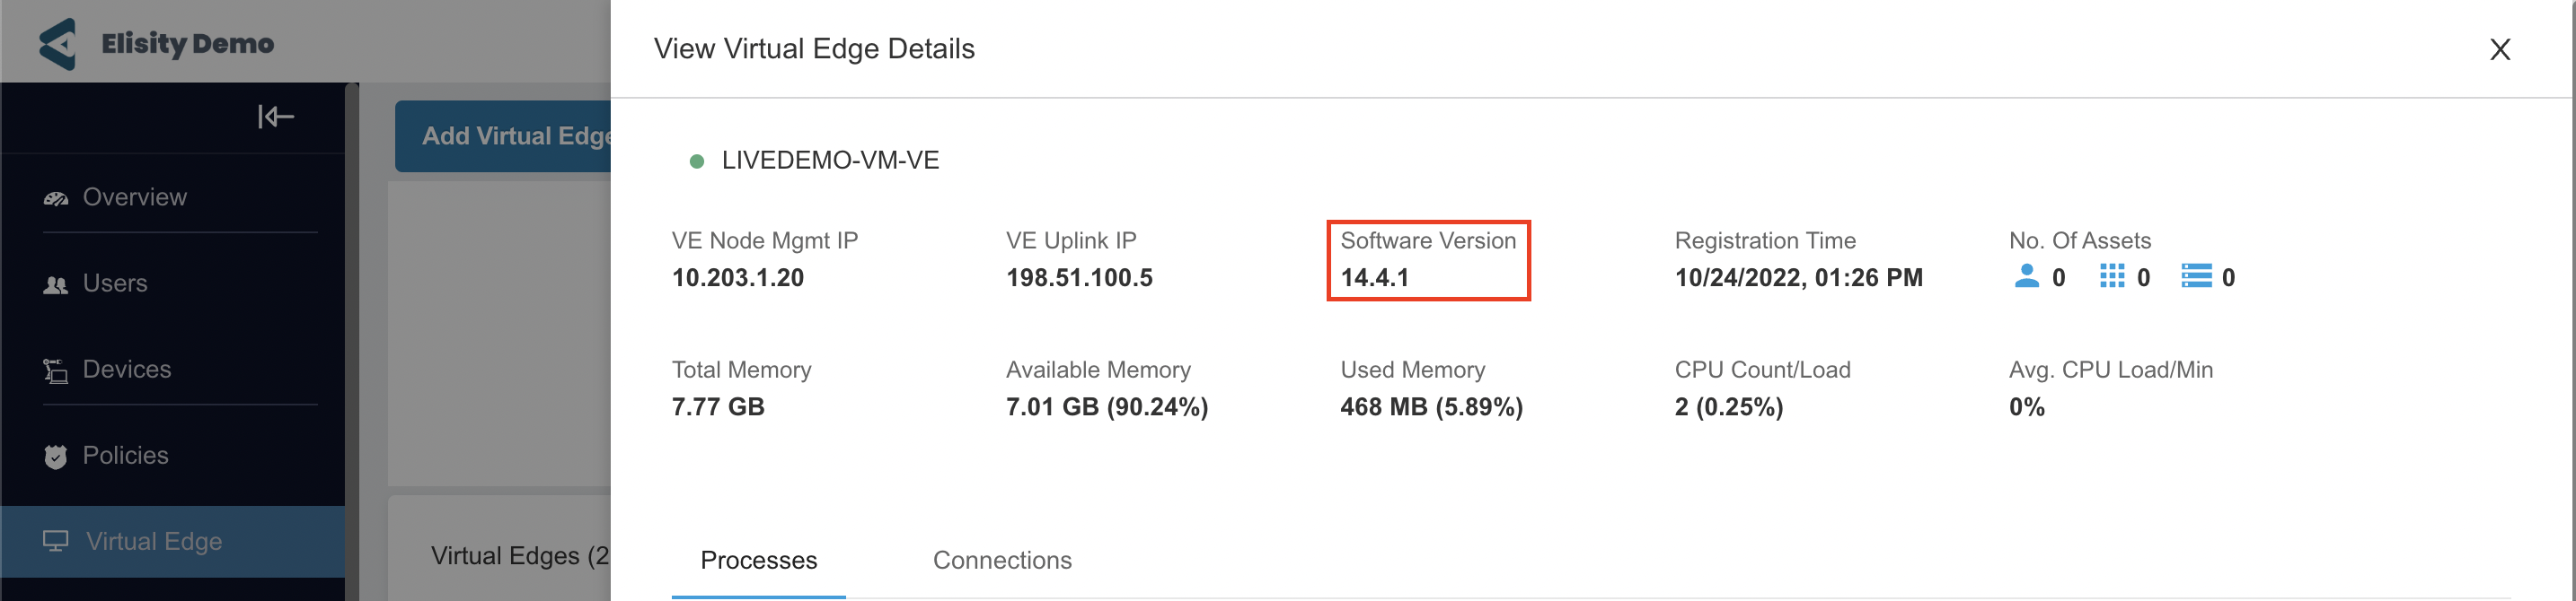Click the Overview dashboard gauge icon
Screen dimensions: 2576x601
point(56,197)
